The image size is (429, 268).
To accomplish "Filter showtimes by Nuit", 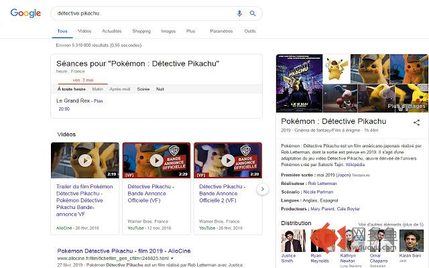I will tap(160, 89).
